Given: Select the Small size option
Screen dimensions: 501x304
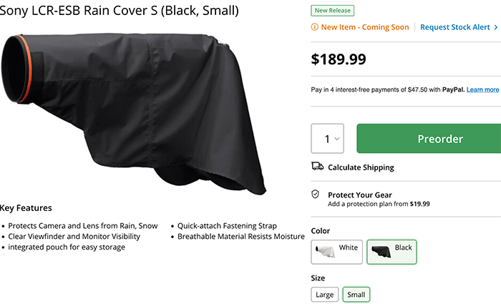Looking at the screenshot, I should click(356, 294).
